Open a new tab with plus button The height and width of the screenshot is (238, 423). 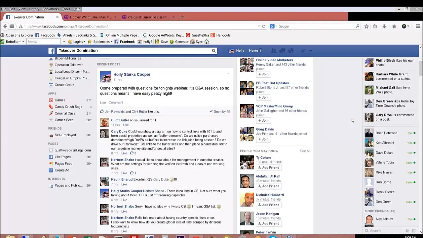click(182, 17)
